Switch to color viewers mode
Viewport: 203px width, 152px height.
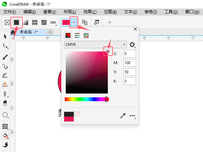coord(68,35)
